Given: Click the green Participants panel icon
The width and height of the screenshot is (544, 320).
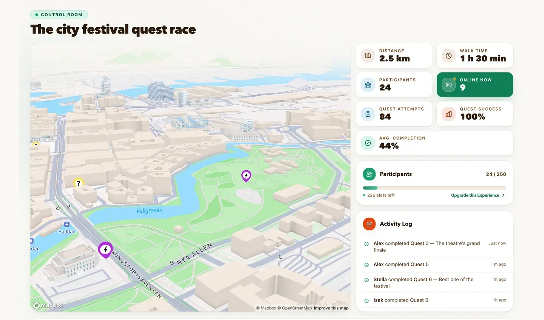Looking at the screenshot, I should tap(369, 174).
